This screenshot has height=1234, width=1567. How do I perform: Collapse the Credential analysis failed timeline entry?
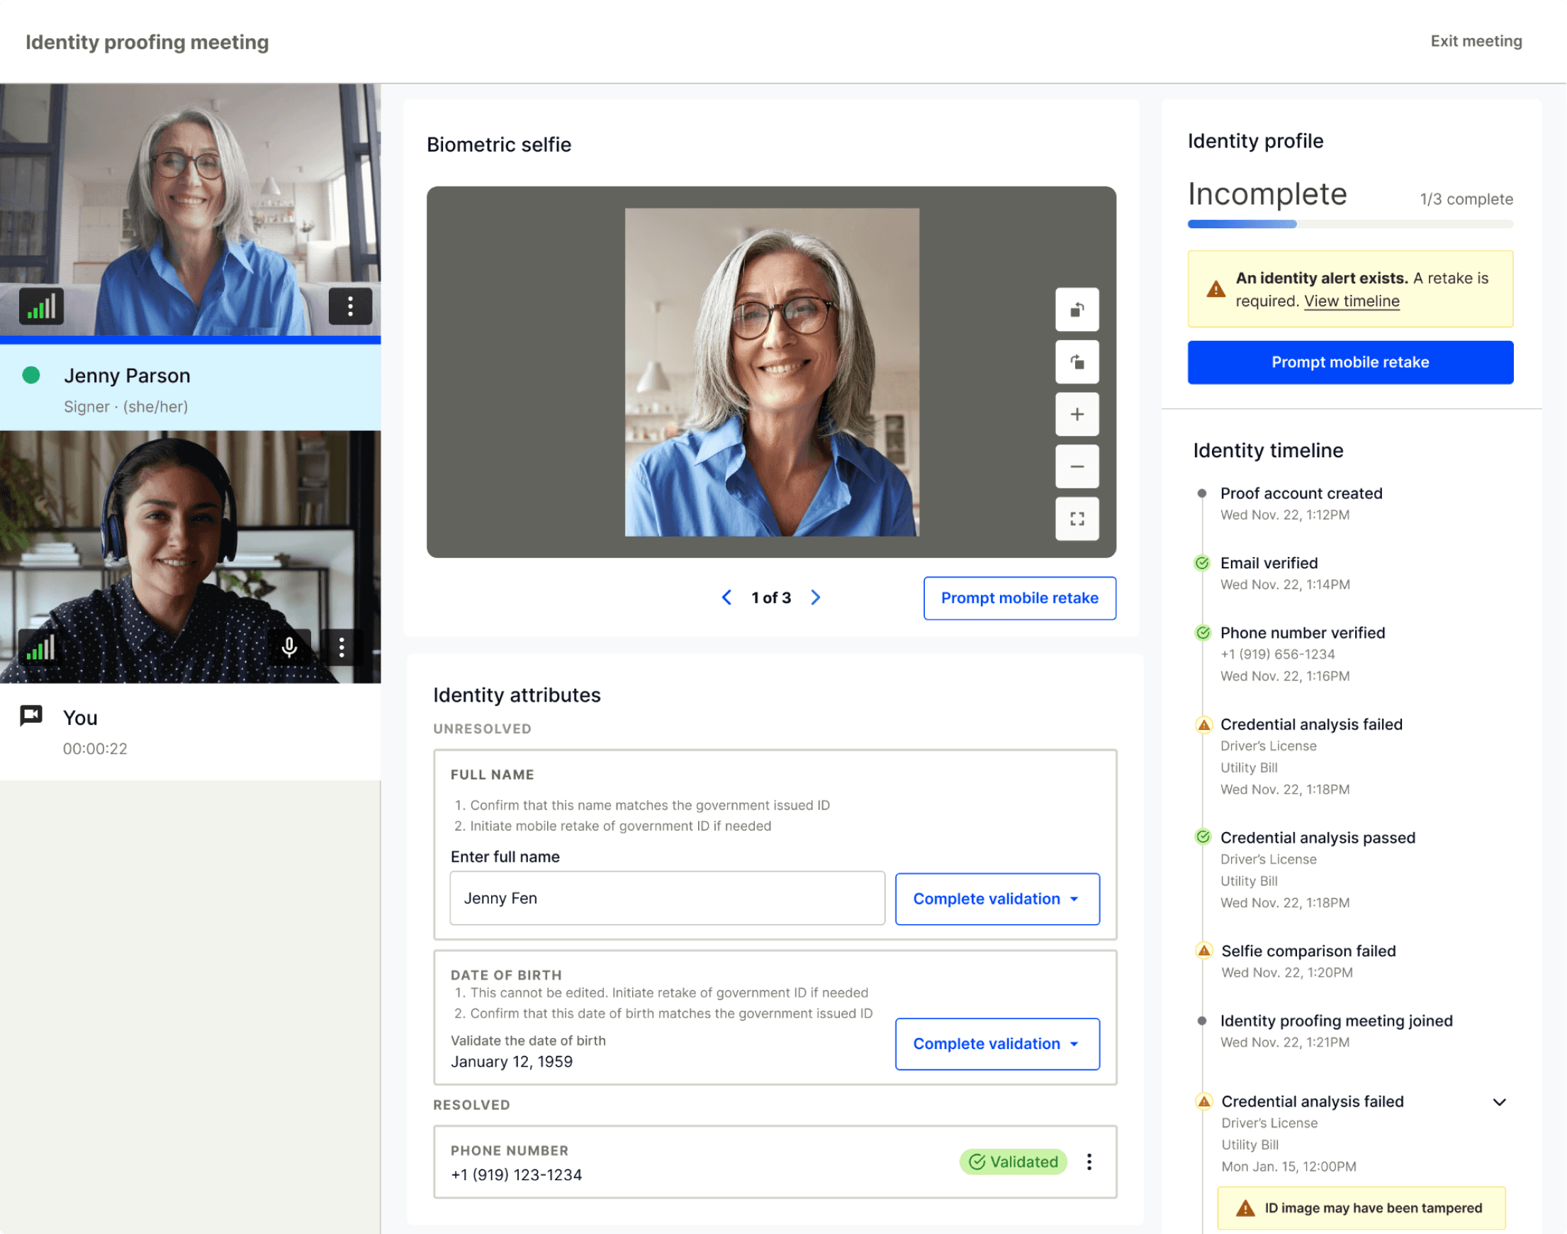(1499, 1101)
